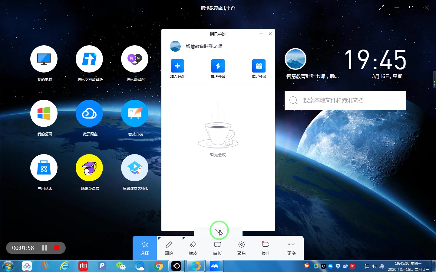Viewport: 436px width, 272px height.
Task: Launch Google Chrome from taskbar
Action: [158, 266]
